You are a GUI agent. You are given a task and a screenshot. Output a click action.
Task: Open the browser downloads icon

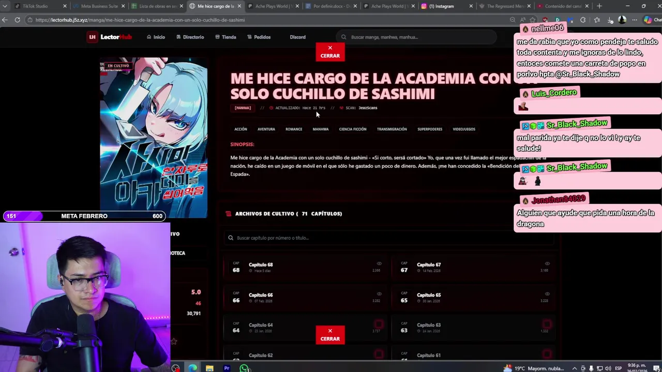pos(610,20)
